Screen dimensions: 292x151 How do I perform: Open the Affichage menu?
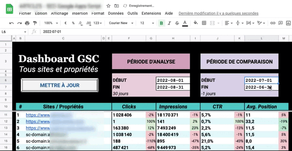(59, 13)
